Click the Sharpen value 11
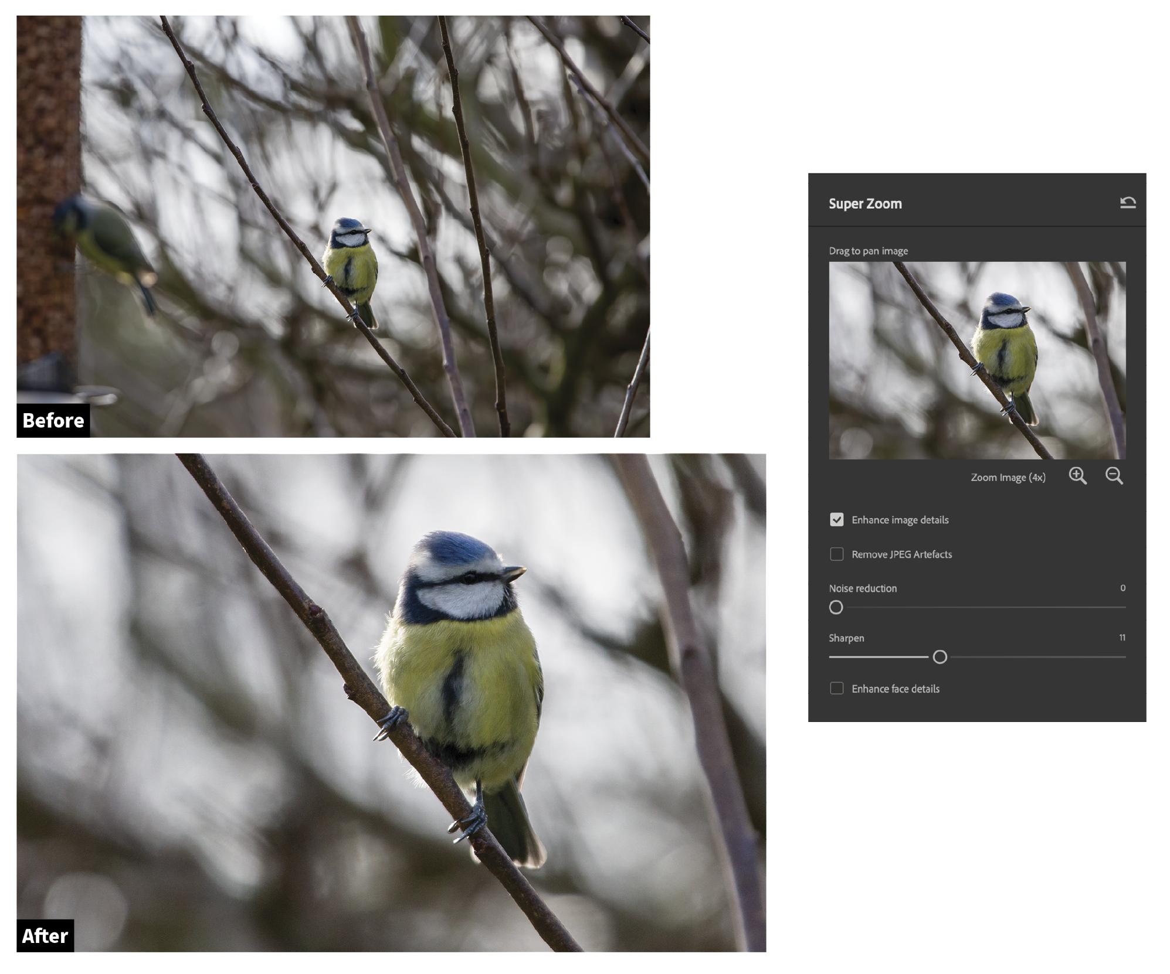 pyautogui.click(x=1122, y=638)
